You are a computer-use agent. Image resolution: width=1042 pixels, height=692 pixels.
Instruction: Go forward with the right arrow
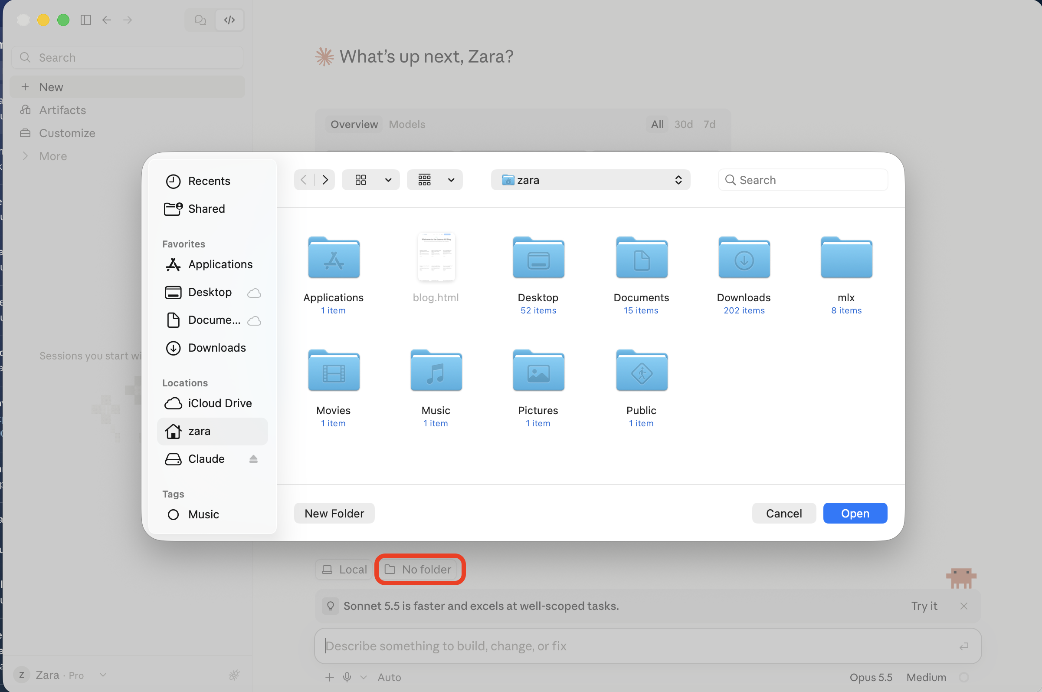pos(128,20)
